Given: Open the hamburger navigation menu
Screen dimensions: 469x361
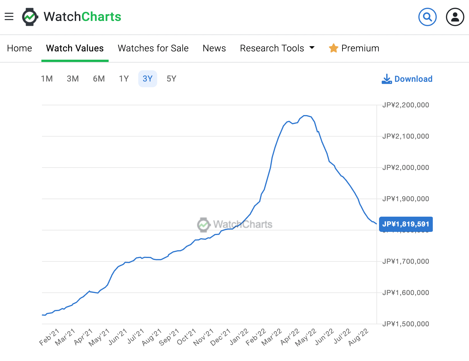Looking at the screenshot, I should (9, 17).
